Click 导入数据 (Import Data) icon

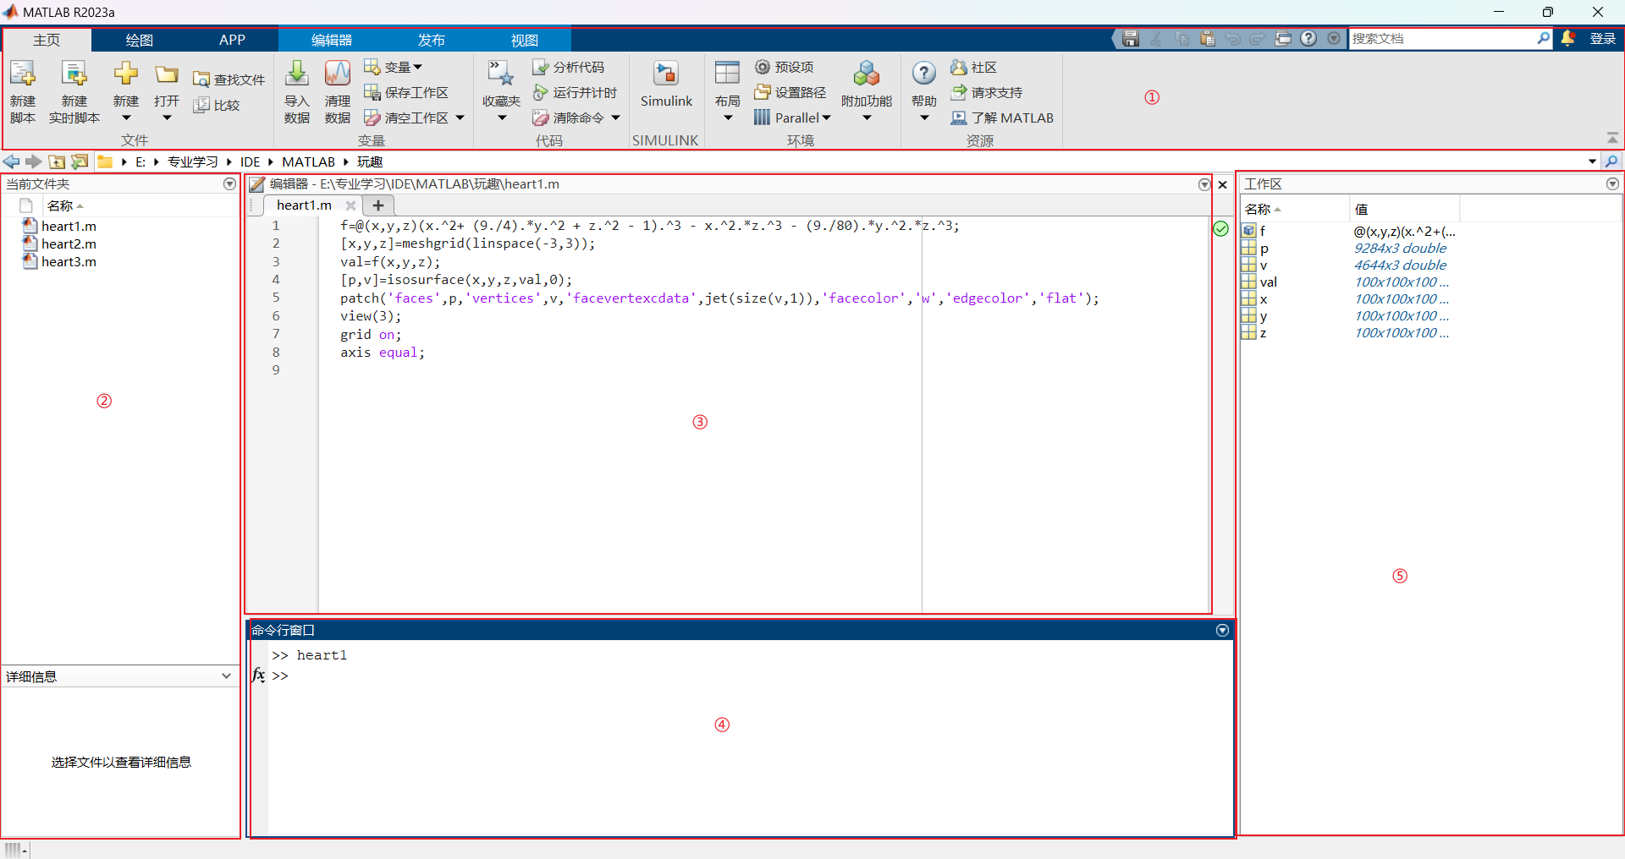tap(297, 74)
